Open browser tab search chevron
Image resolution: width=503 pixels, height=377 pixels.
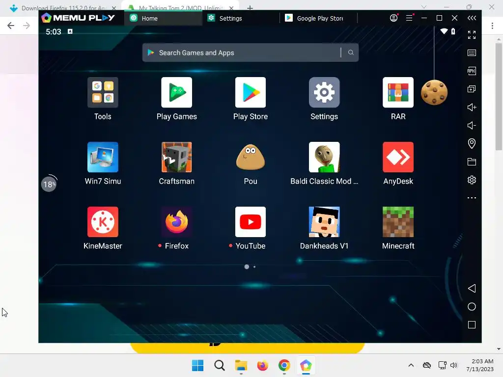click(x=424, y=7)
